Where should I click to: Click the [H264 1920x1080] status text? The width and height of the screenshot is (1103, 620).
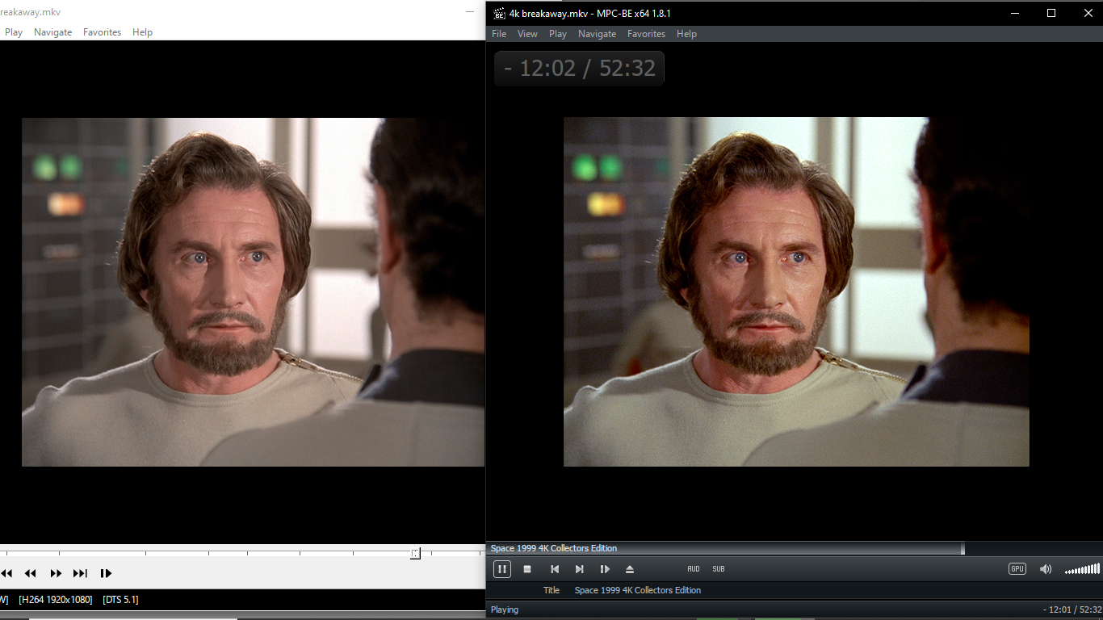55,600
